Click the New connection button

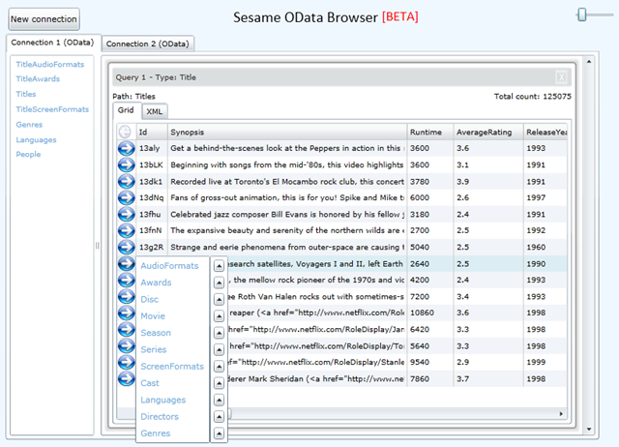[x=44, y=19]
